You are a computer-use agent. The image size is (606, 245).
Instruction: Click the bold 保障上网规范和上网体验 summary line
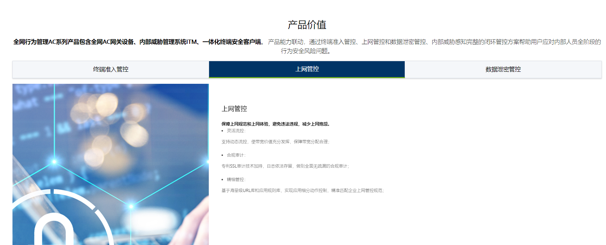(276, 124)
